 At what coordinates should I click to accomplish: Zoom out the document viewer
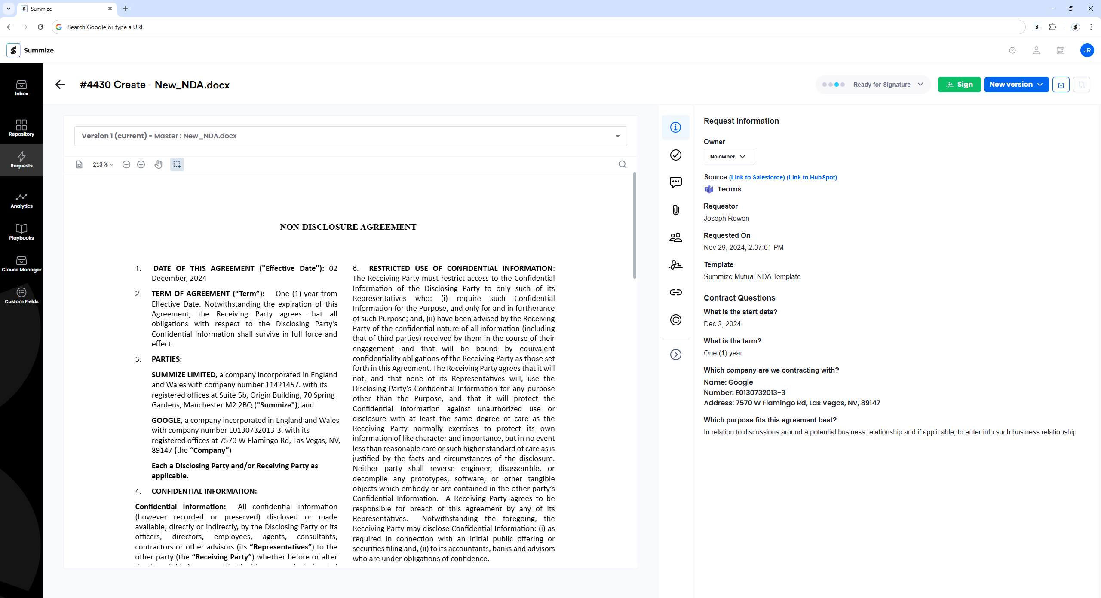tap(126, 164)
